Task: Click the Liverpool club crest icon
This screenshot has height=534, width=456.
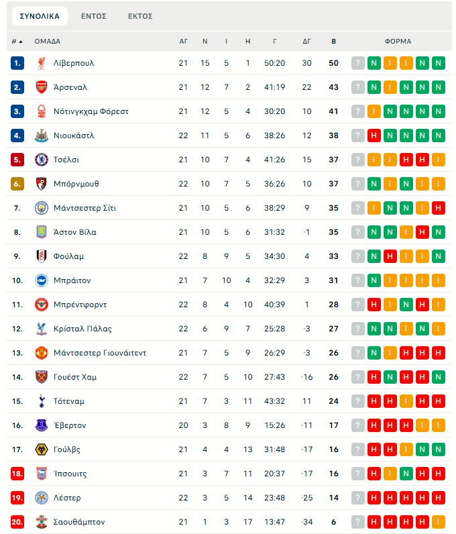Action: [x=42, y=63]
